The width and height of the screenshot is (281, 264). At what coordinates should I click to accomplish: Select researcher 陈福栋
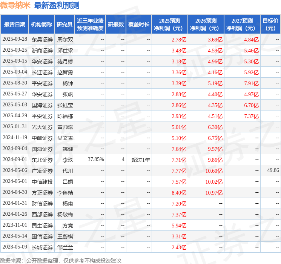tap(65, 116)
